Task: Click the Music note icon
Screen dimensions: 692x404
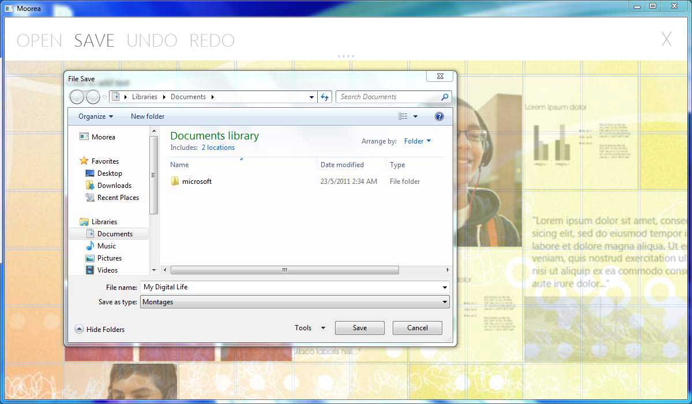Action: [89, 246]
